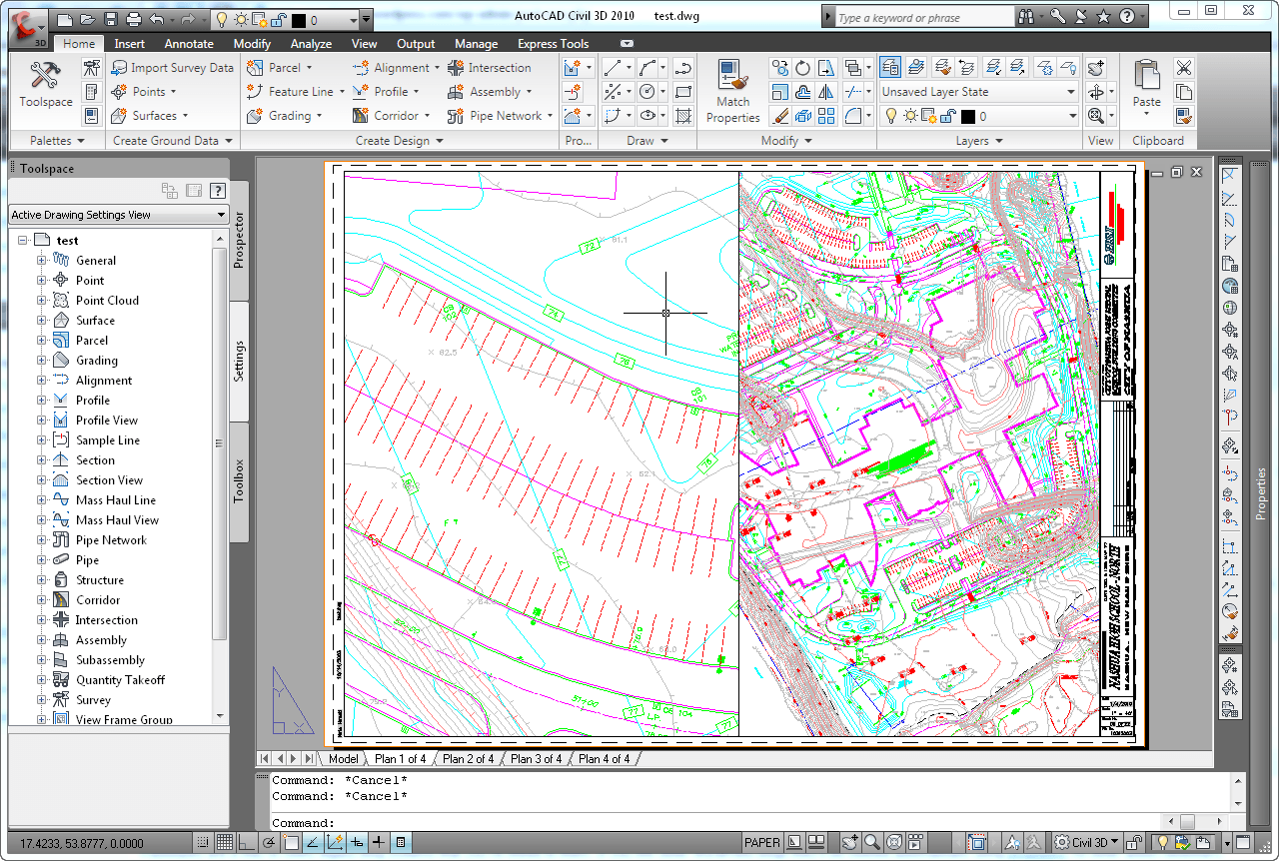Click the binoculars search icon
The height and width of the screenshot is (861, 1279).
[x=1025, y=17]
